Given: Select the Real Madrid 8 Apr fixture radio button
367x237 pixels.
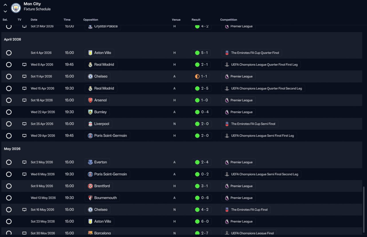Looking at the screenshot, I should point(9,65).
